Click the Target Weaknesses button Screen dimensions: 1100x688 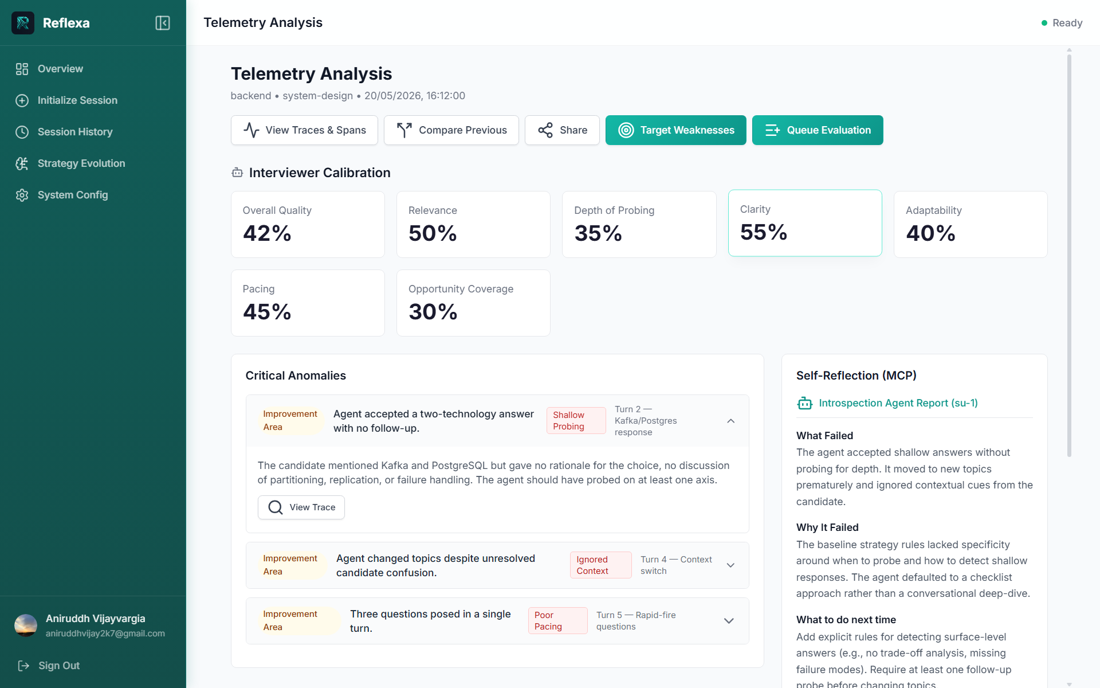point(675,130)
